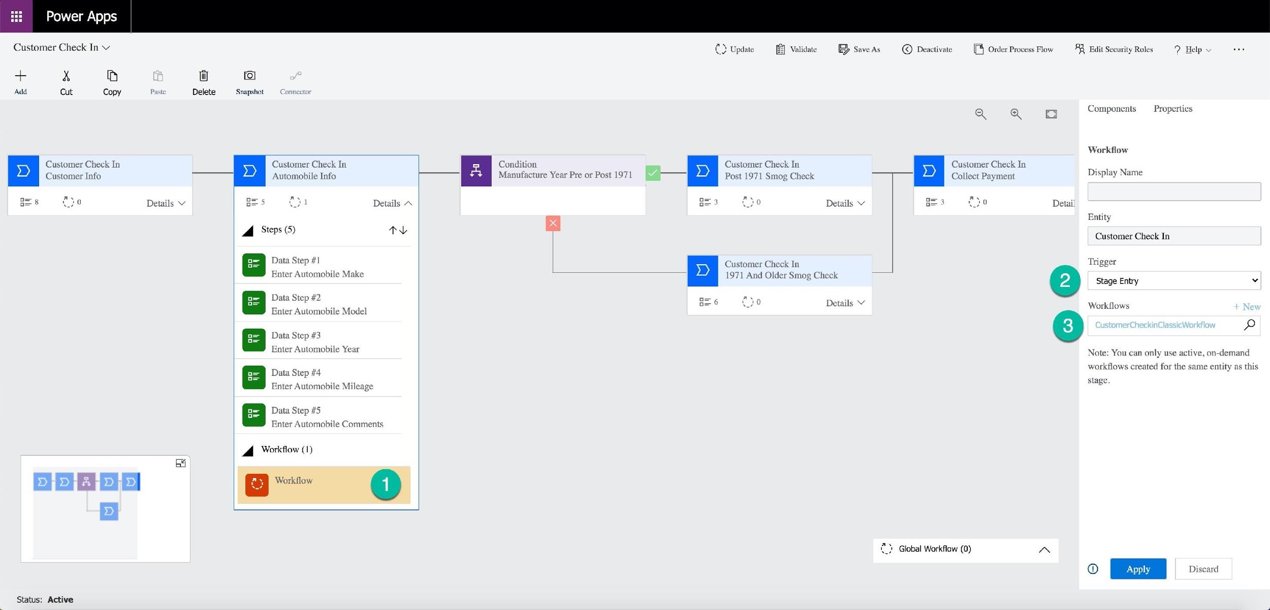Click the Display Name input field

click(x=1173, y=191)
